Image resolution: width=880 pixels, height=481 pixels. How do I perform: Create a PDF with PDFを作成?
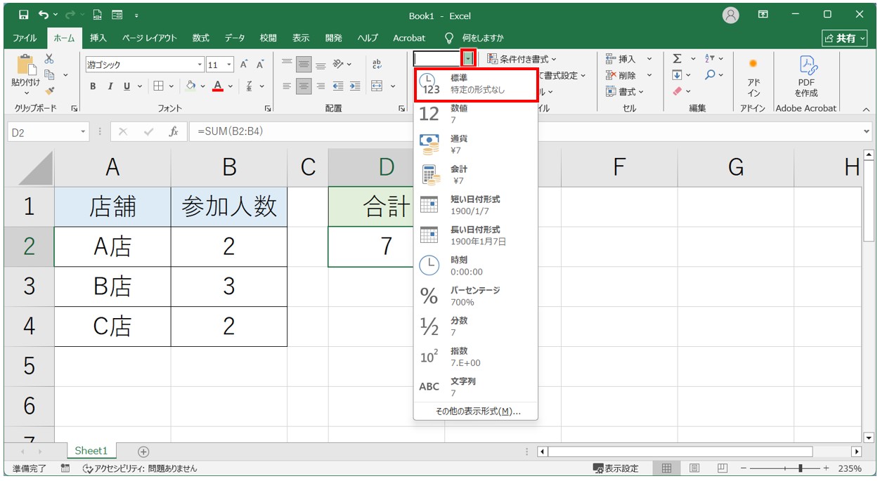pos(806,77)
